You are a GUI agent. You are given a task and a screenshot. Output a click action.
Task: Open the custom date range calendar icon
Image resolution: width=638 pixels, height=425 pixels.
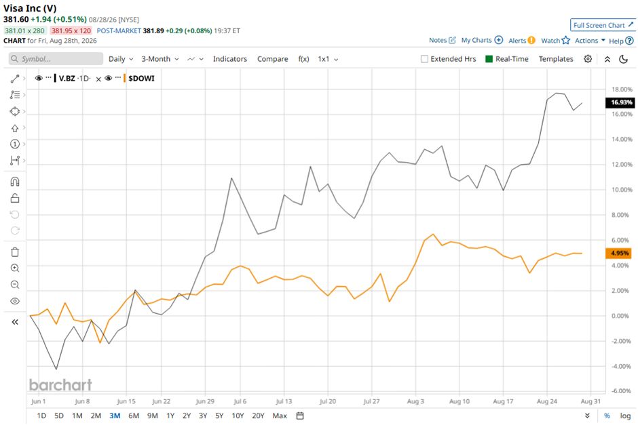click(300, 416)
